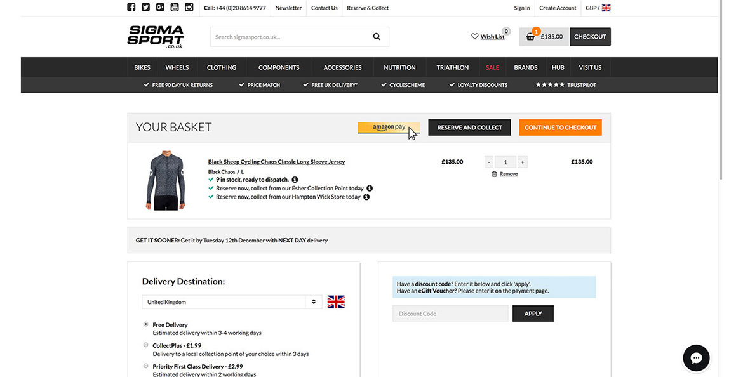Click Continue to Checkout button
The height and width of the screenshot is (377, 743).
561,128
